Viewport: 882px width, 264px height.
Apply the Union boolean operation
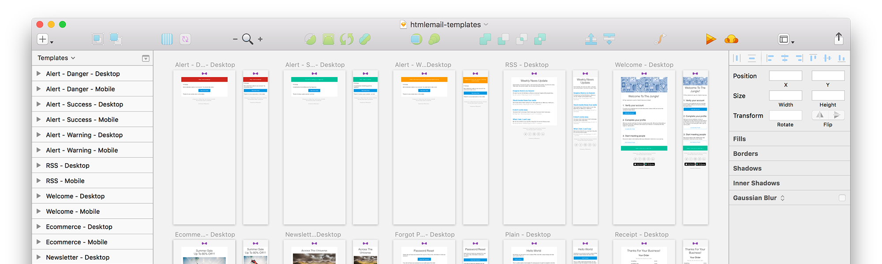click(485, 39)
